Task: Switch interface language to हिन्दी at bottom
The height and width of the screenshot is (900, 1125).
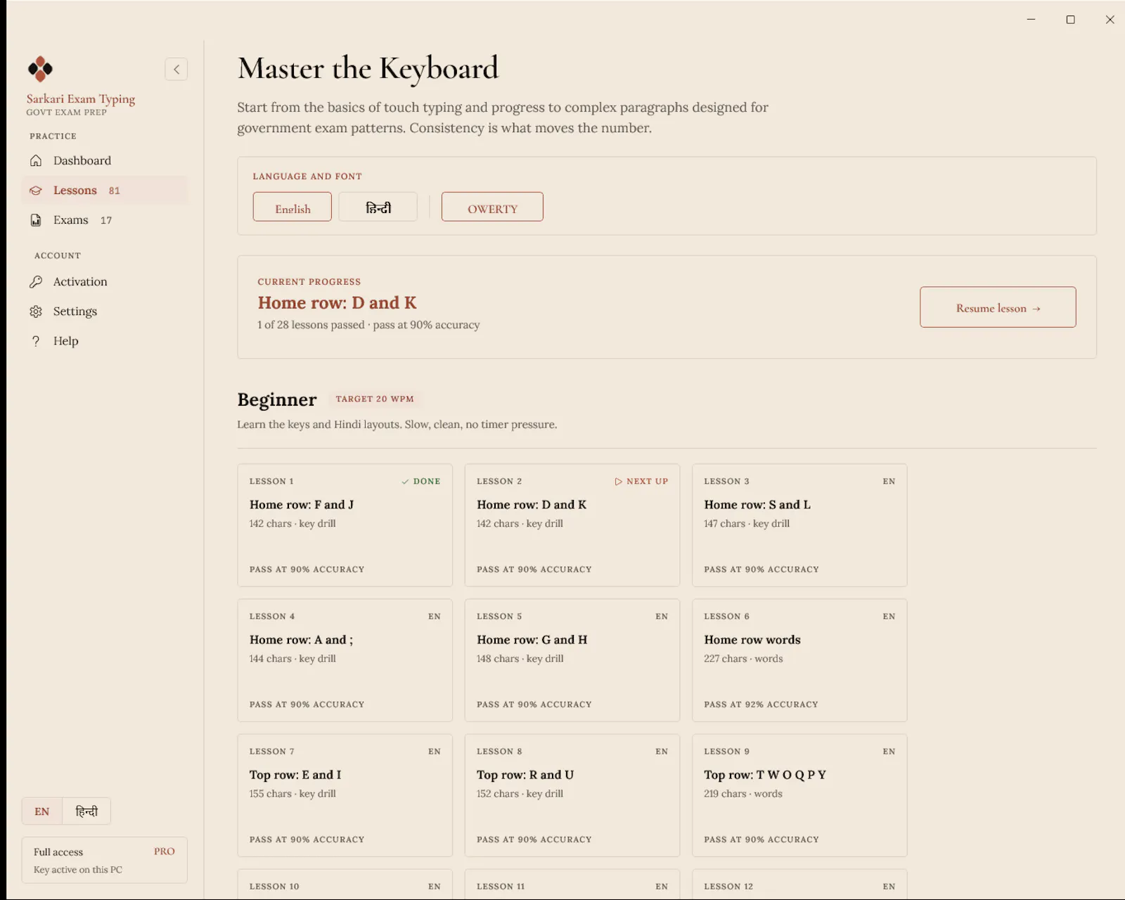Action: point(86,811)
